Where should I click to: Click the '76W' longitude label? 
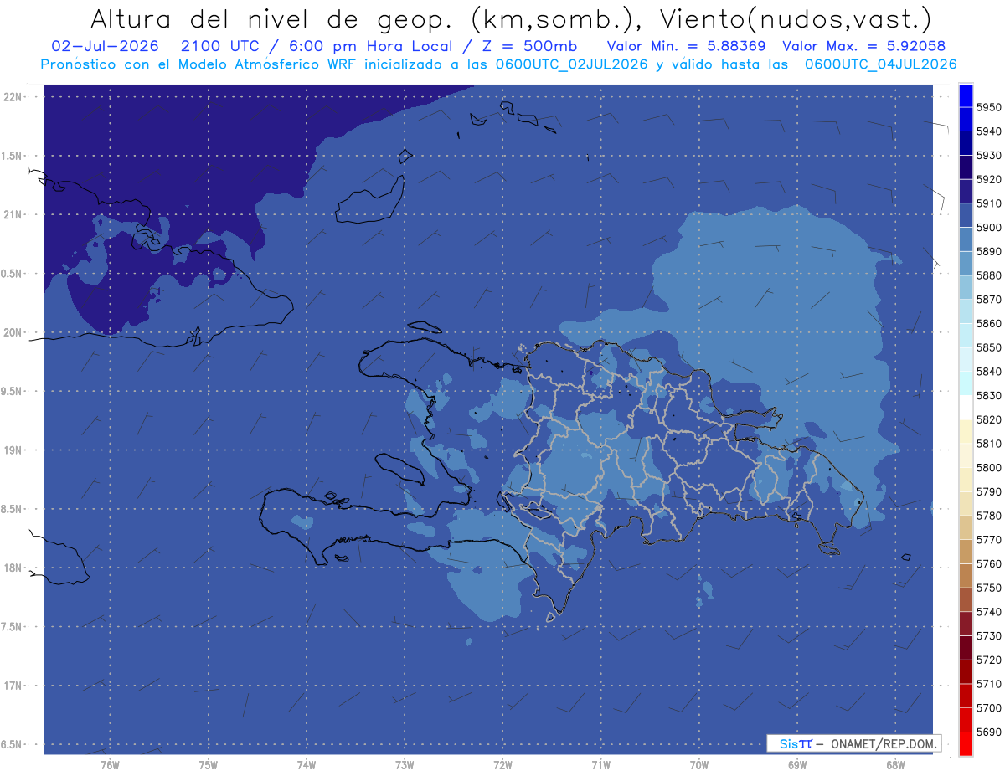click(x=110, y=765)
